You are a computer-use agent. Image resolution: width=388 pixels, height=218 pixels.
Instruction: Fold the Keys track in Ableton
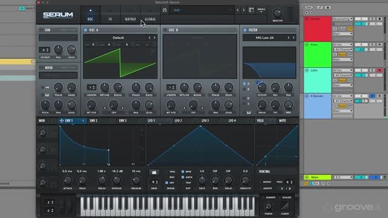[307, 44]
